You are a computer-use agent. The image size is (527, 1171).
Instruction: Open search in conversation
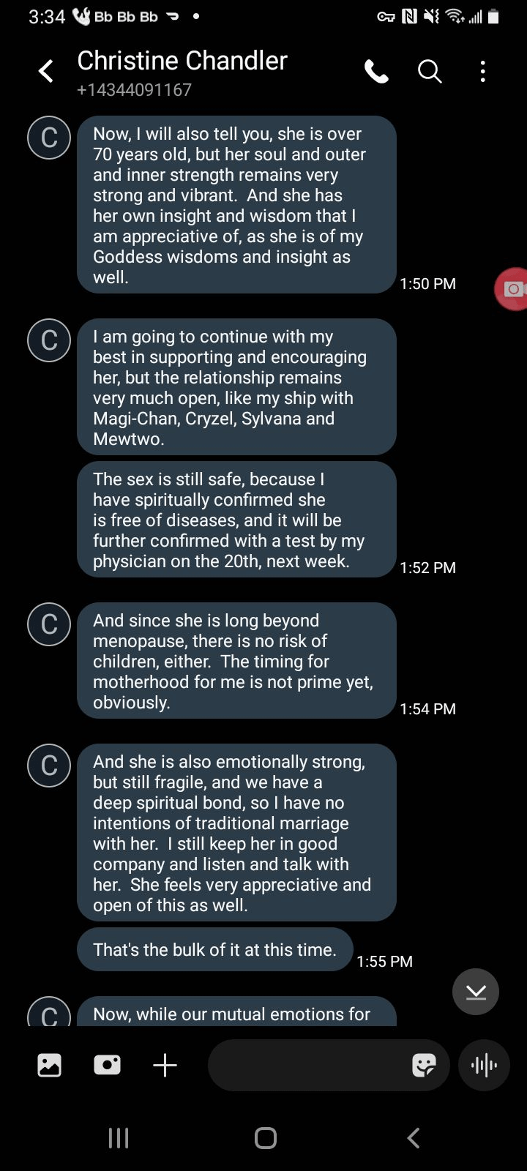[x=430, y=72]
